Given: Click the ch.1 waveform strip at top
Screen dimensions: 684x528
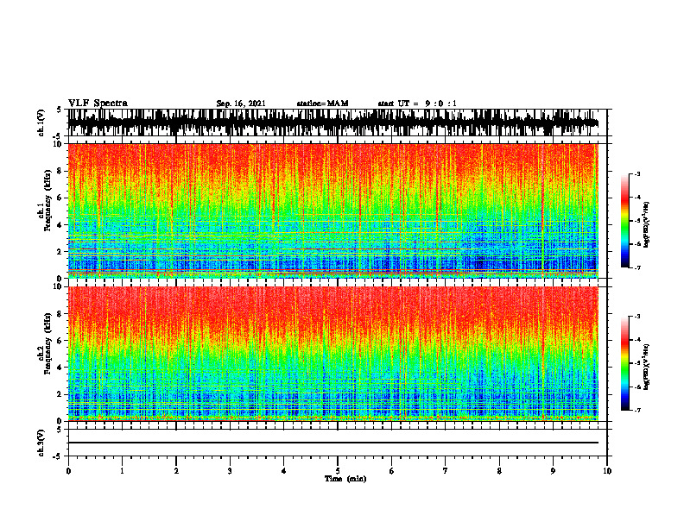Looking at the screenshot, I should coord(333,123).
